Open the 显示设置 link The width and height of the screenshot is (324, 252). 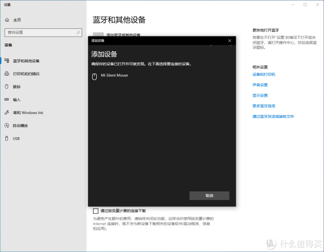[260, 95]
